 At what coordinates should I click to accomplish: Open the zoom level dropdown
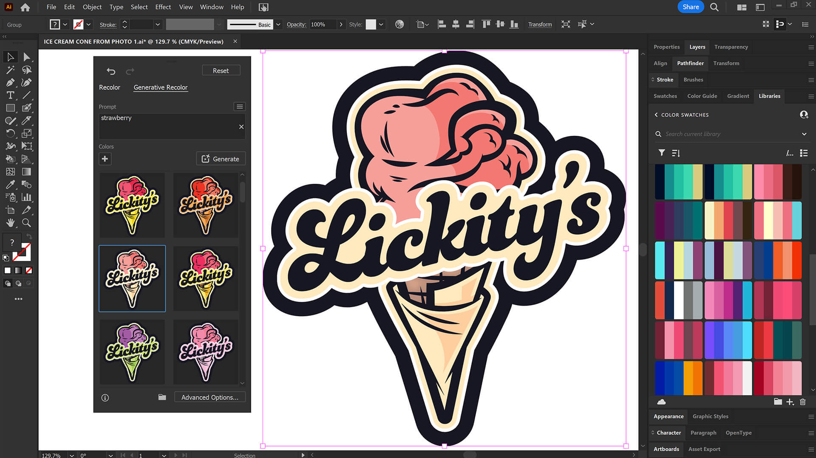(72, 455)
